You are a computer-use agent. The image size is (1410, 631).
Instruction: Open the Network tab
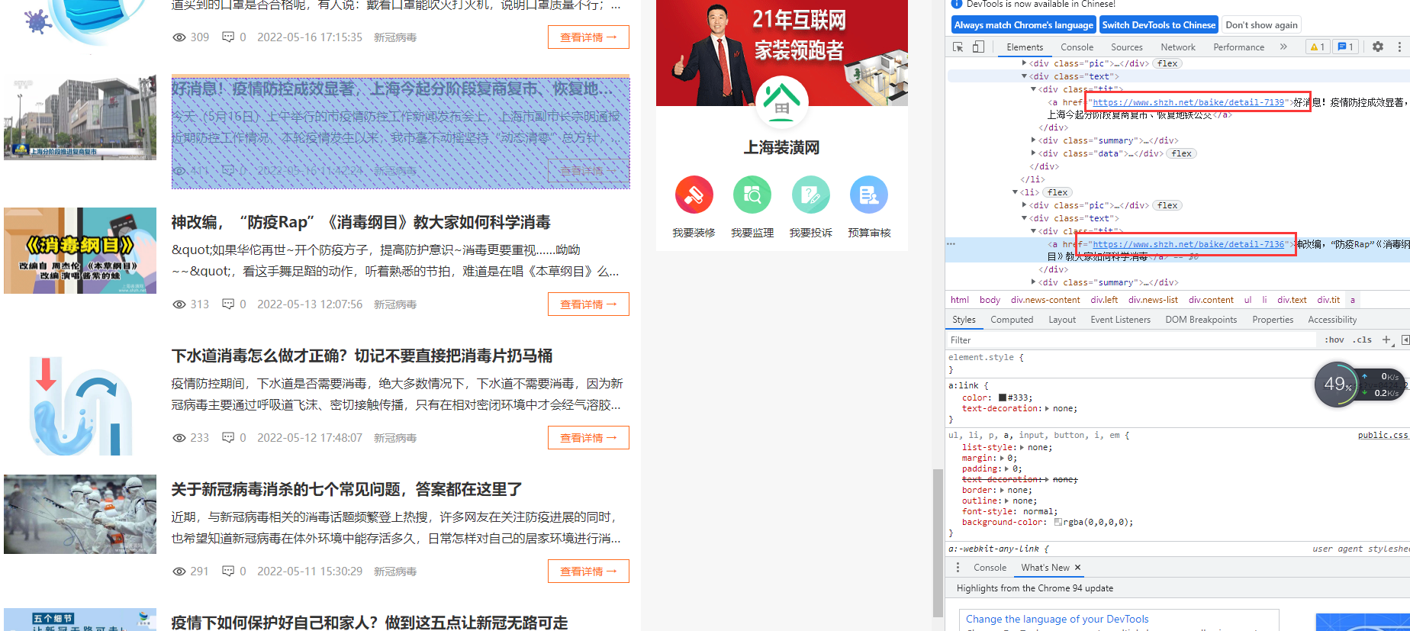[1178, 47]
